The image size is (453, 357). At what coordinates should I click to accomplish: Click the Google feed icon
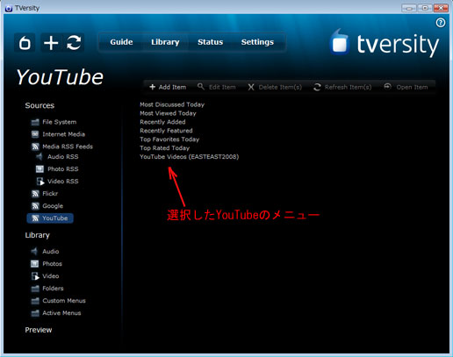point(35,206)
